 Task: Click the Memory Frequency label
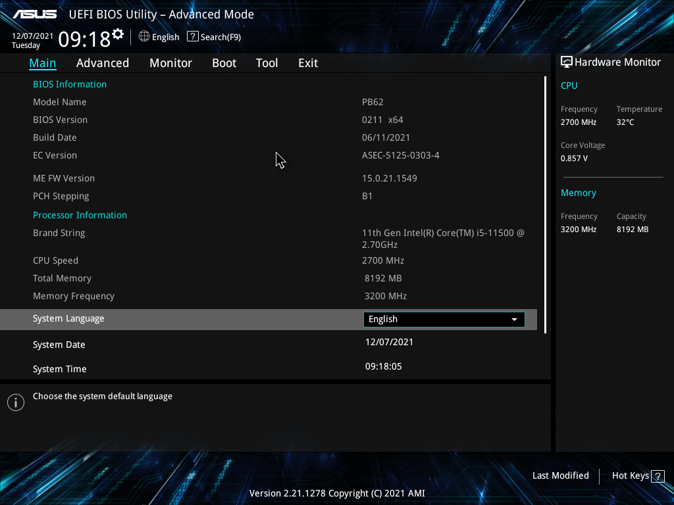[74, 297]
